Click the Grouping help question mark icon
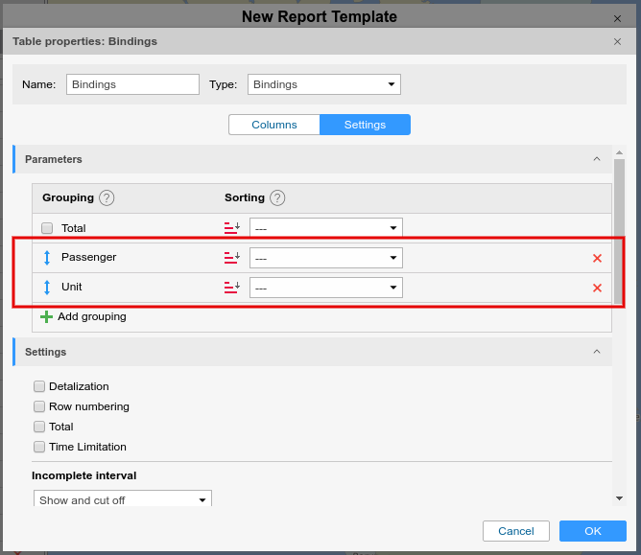 click(x=107, y=197)
